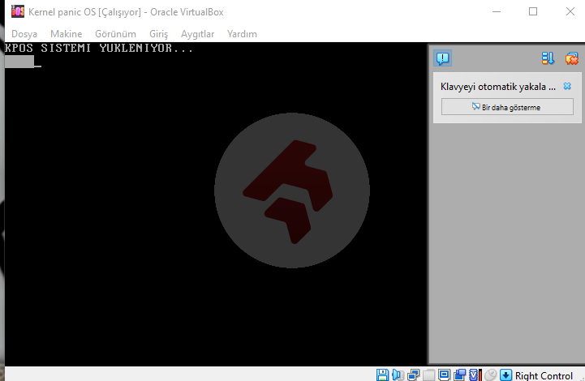Image resolution: width=585 pixels, height=381 pixels.
Task: Click the 'Bir daha gösterme' button
Action: click(507, 107)
